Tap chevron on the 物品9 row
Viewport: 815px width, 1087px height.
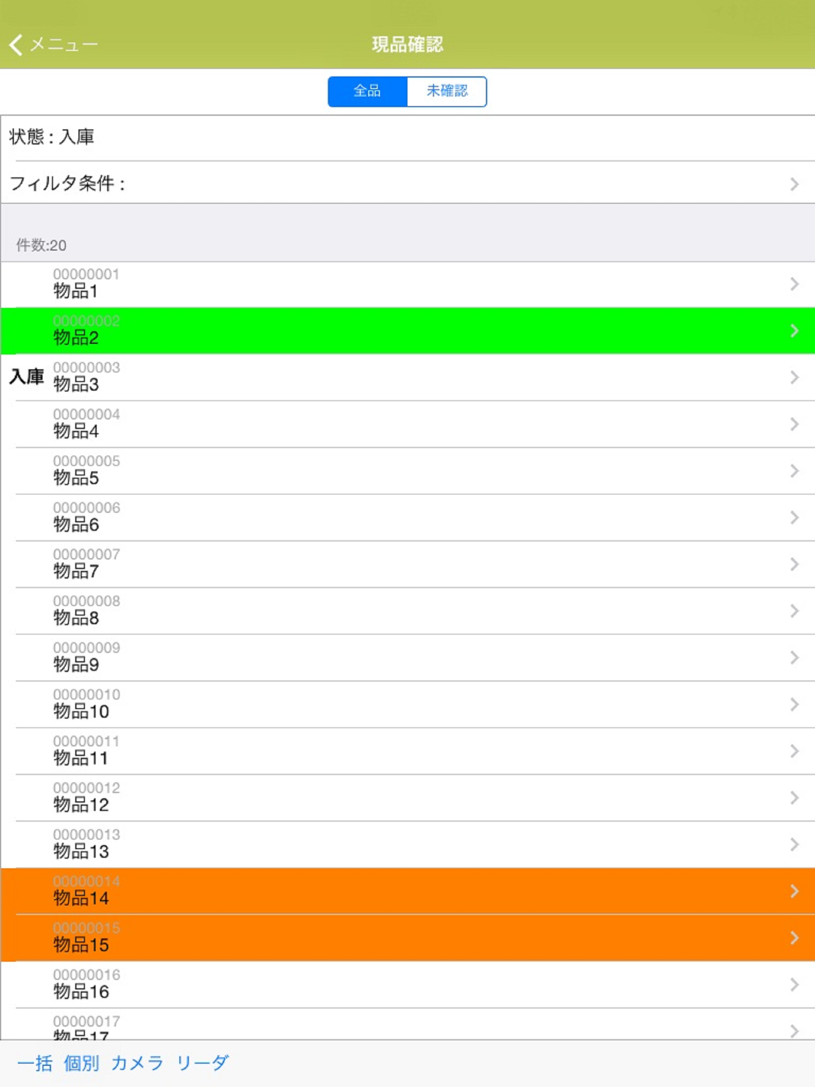click(x=794, y=658)
